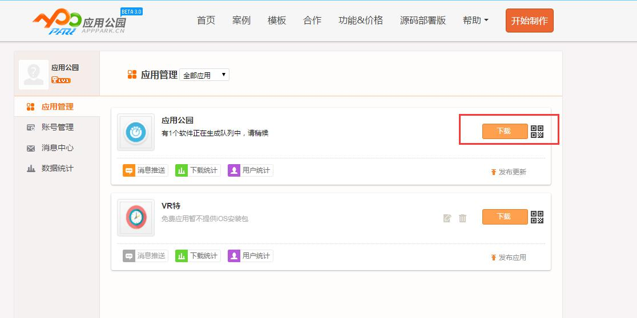637x318 pixels.
Task: Click the VR特 clock app icon
Action: coord(136,218)
